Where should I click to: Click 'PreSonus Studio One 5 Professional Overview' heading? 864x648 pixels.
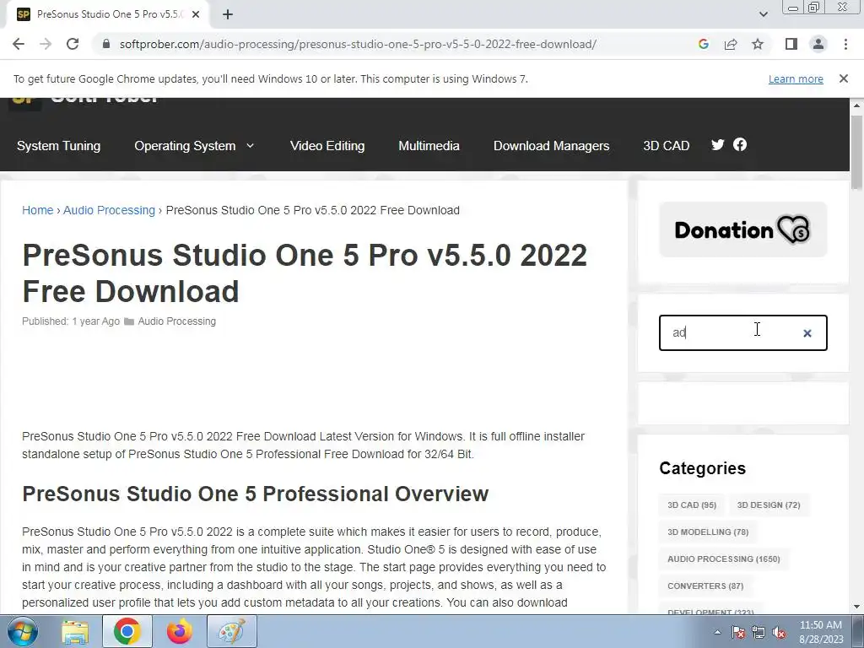point(255,494)
